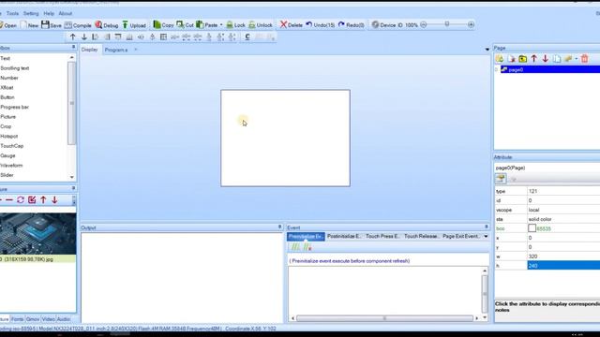Open the display tab list dropdown arrow
The width and height of the screenshot is (600, 337).
[487, 50]
